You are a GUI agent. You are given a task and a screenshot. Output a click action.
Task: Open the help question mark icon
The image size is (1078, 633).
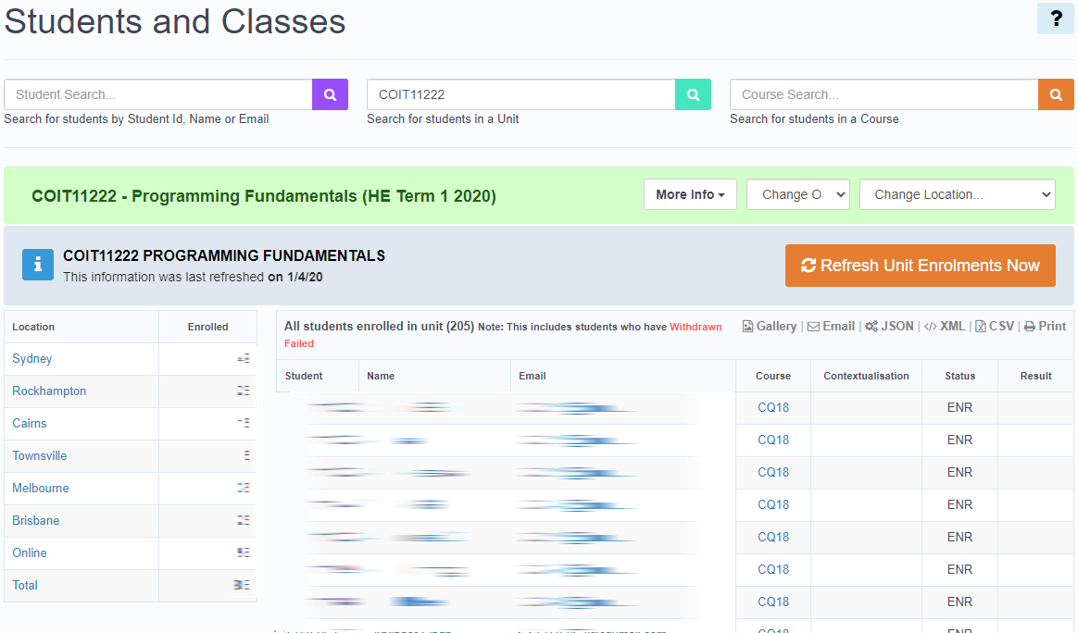tap(1055, 19)
